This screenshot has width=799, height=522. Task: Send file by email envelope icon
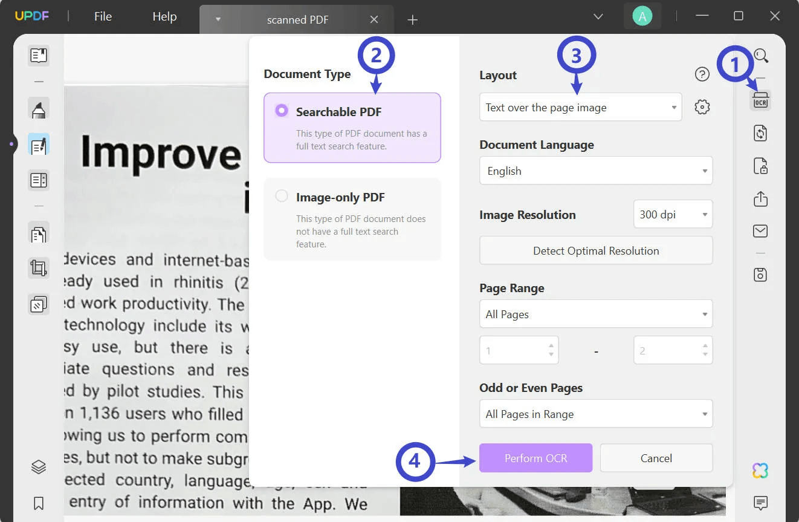(x=760, y=231)
